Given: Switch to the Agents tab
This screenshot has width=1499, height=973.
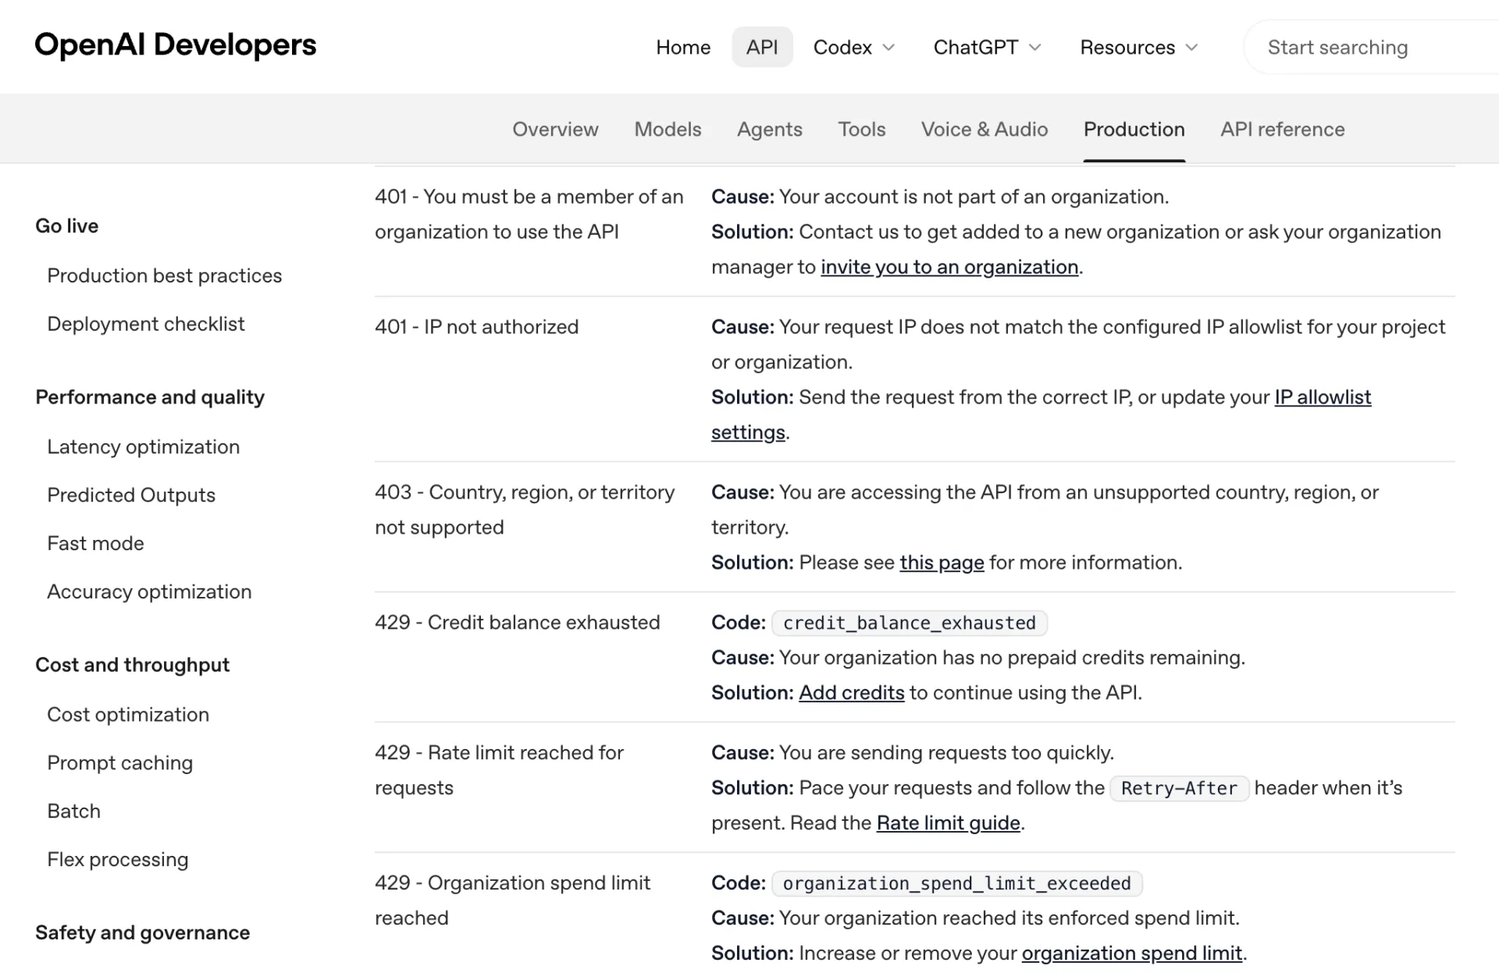Looking at the screenshot, I should click(x=770, y=130).
